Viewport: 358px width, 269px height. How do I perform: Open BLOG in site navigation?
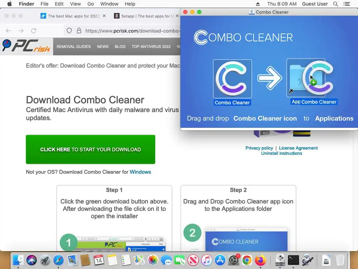[120, 47]
